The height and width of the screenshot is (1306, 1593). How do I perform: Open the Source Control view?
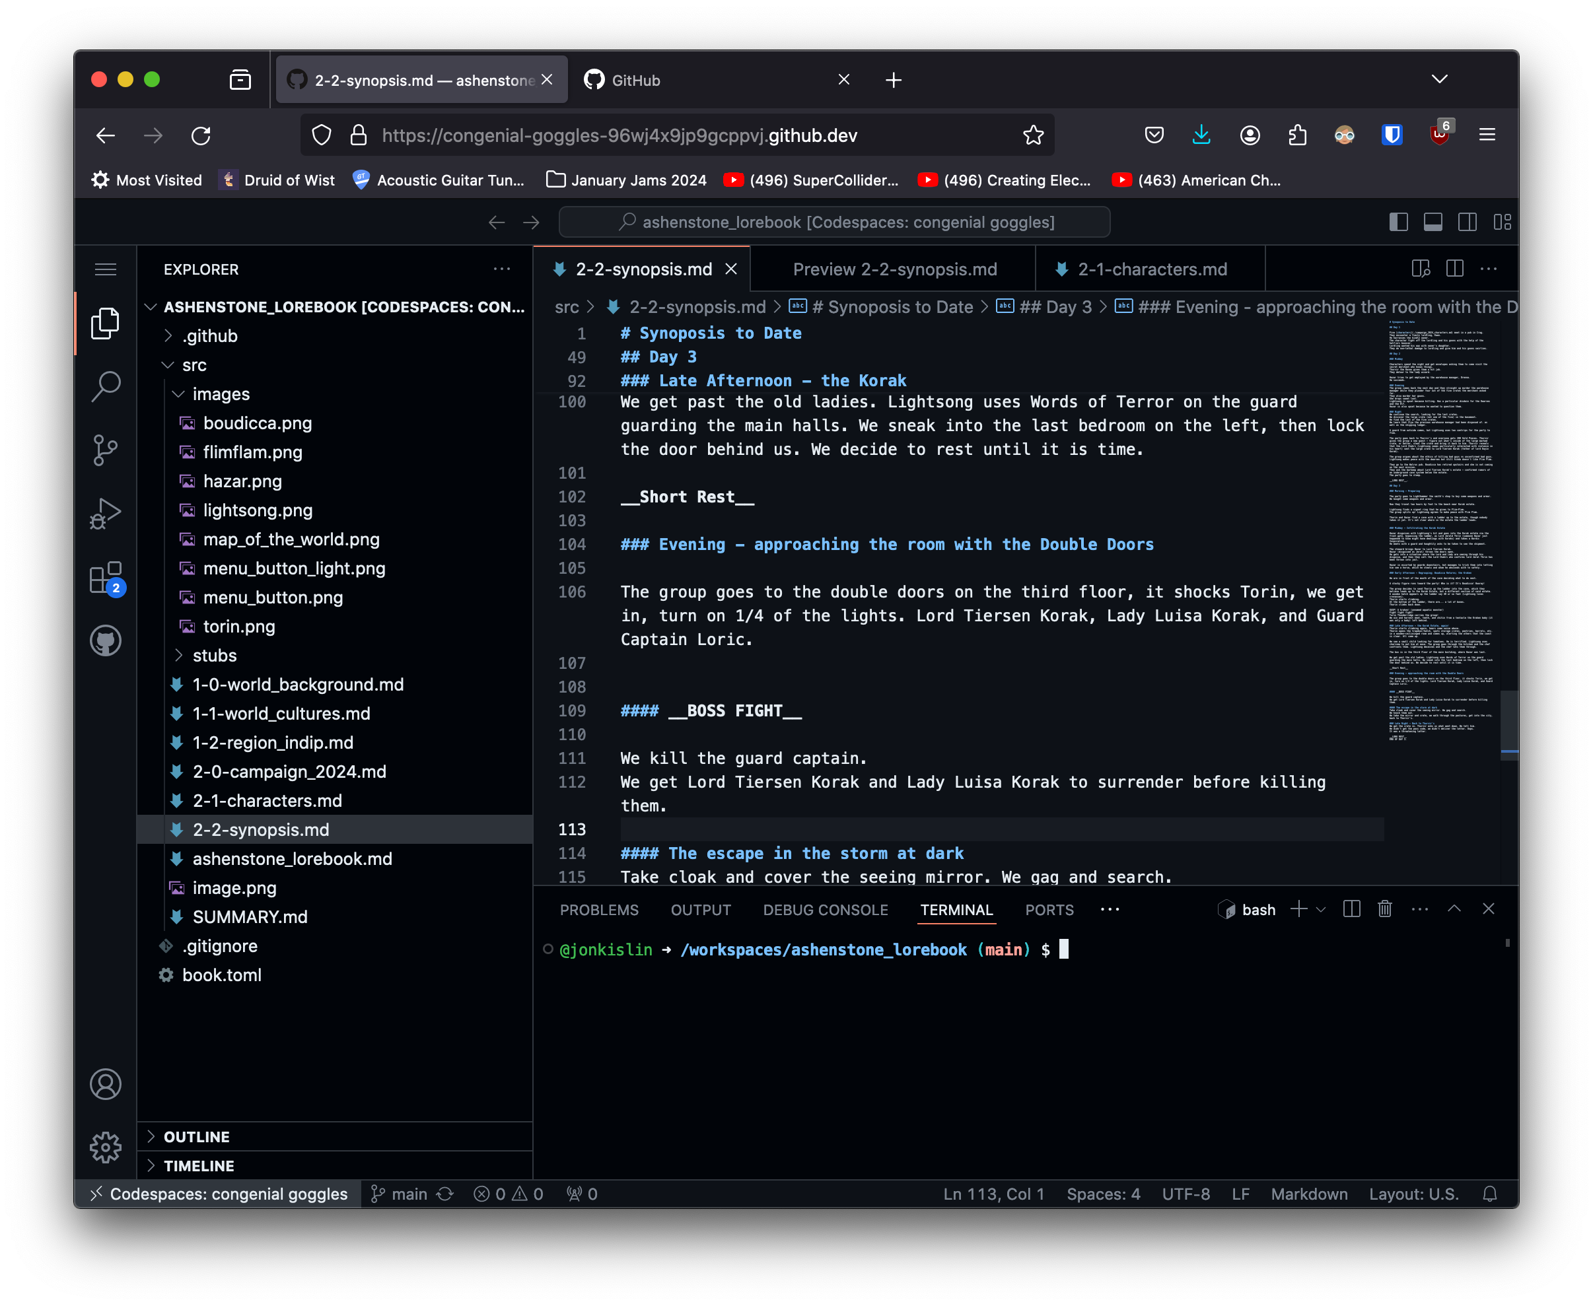click(x=106, y=450)
